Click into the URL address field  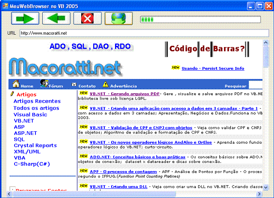pyautogui.click(x=144, y=33)
